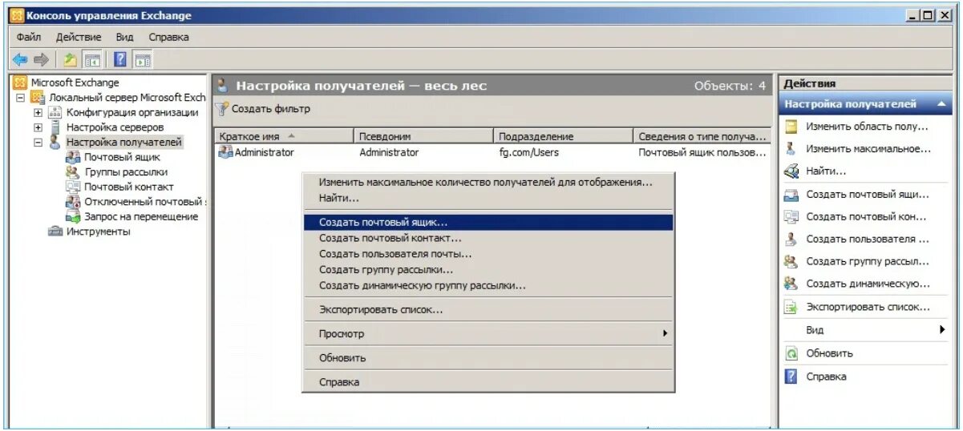Click the Up one level folder icon

(x=71, y=59)
